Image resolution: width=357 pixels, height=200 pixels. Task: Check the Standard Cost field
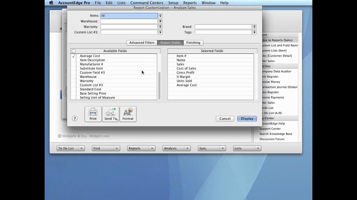74,89
